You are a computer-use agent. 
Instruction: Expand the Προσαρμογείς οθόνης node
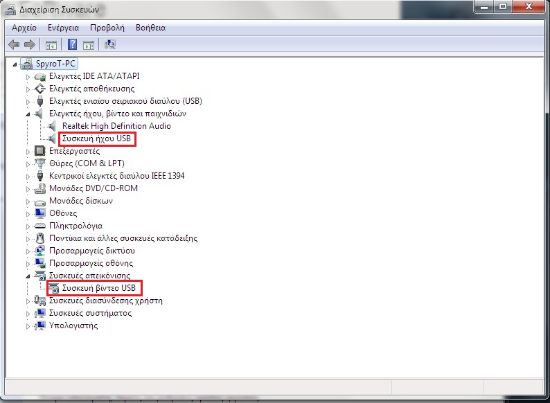[x=28, y=264]
